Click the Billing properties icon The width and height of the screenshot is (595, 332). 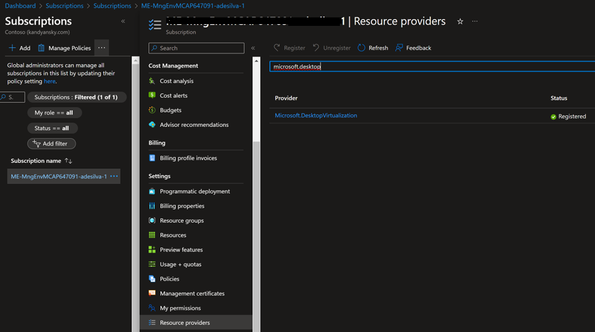coord(152,206)
